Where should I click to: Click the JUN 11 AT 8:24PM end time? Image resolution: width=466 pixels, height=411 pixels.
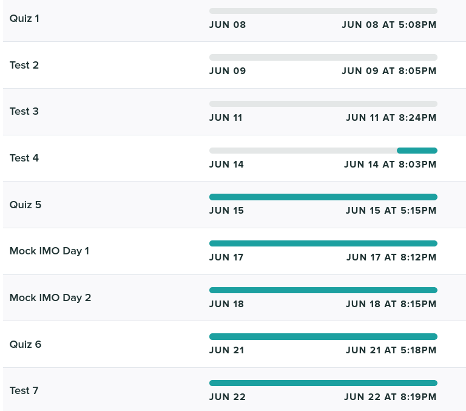(391, 118)
